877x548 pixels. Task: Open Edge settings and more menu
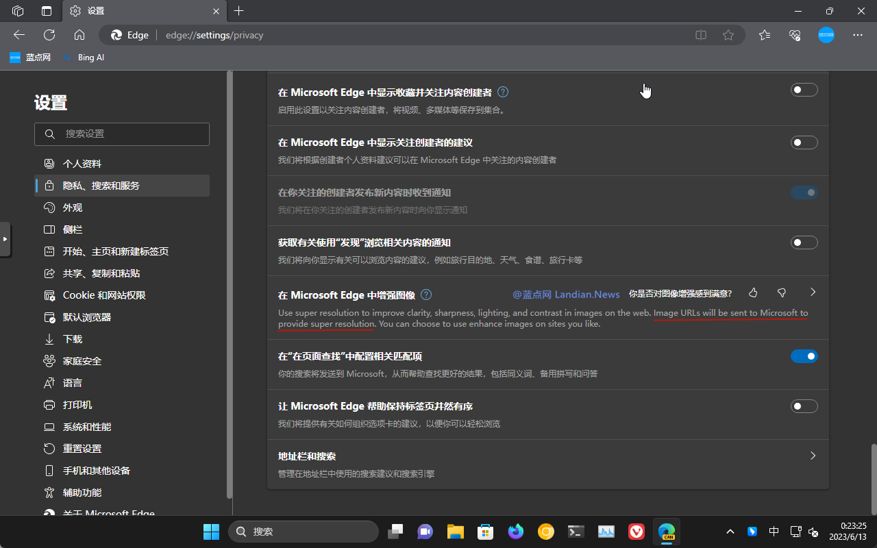[858, 35]
